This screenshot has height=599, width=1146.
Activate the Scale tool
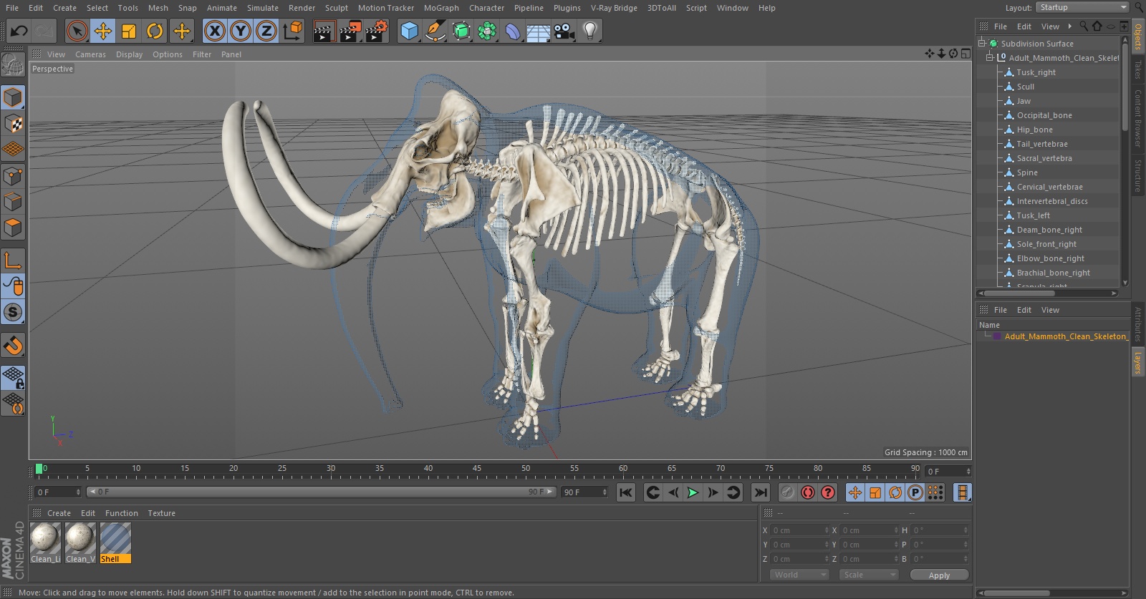pos(129,31)
